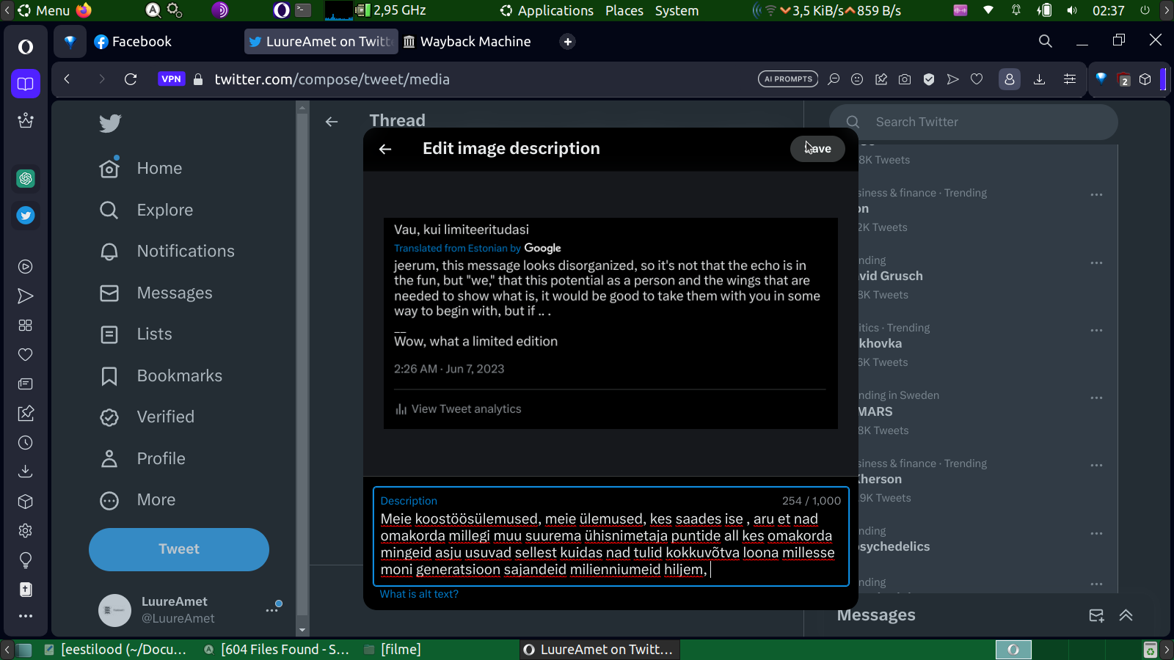The image size is (1174, 660).
Task: Click the sidebar vertical scrollbar down arrow
Action: tap(302, 630)
